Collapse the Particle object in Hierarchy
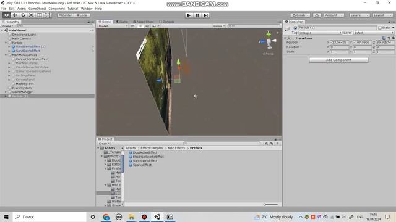The height and width of the screenshot is (222, 396). 6,43
